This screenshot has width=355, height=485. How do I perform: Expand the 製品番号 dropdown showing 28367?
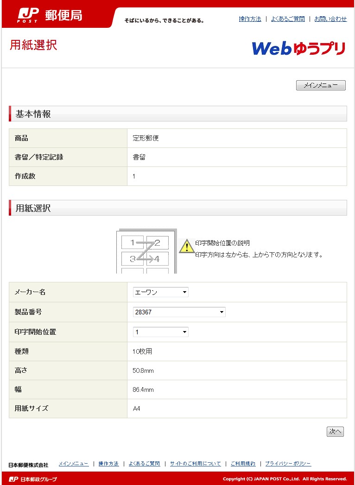tap(179, 312)
